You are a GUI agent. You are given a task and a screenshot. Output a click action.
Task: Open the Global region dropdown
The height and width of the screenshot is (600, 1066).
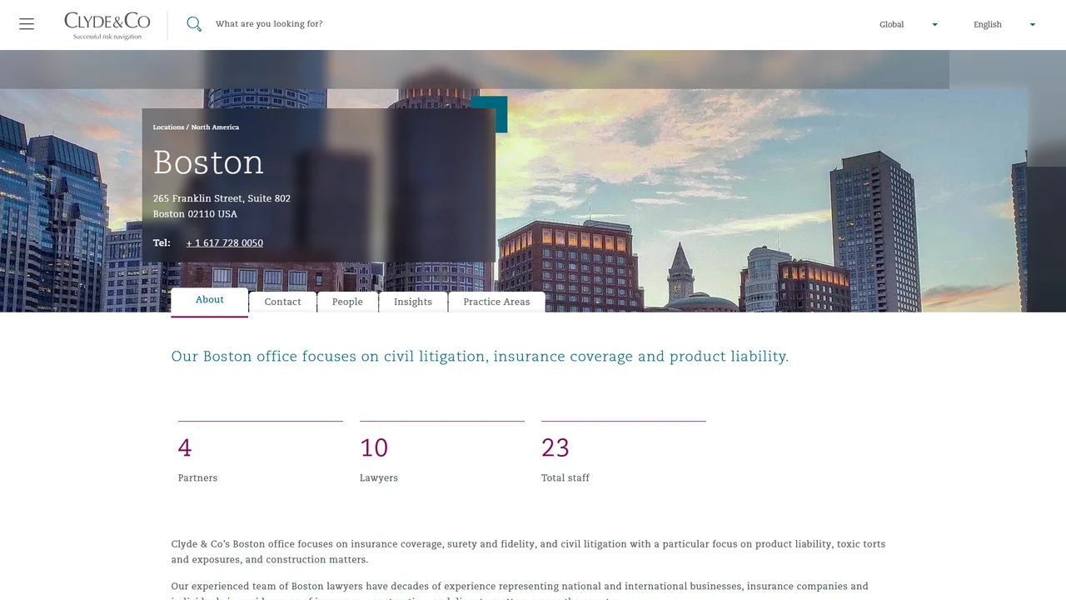(909, 24)
